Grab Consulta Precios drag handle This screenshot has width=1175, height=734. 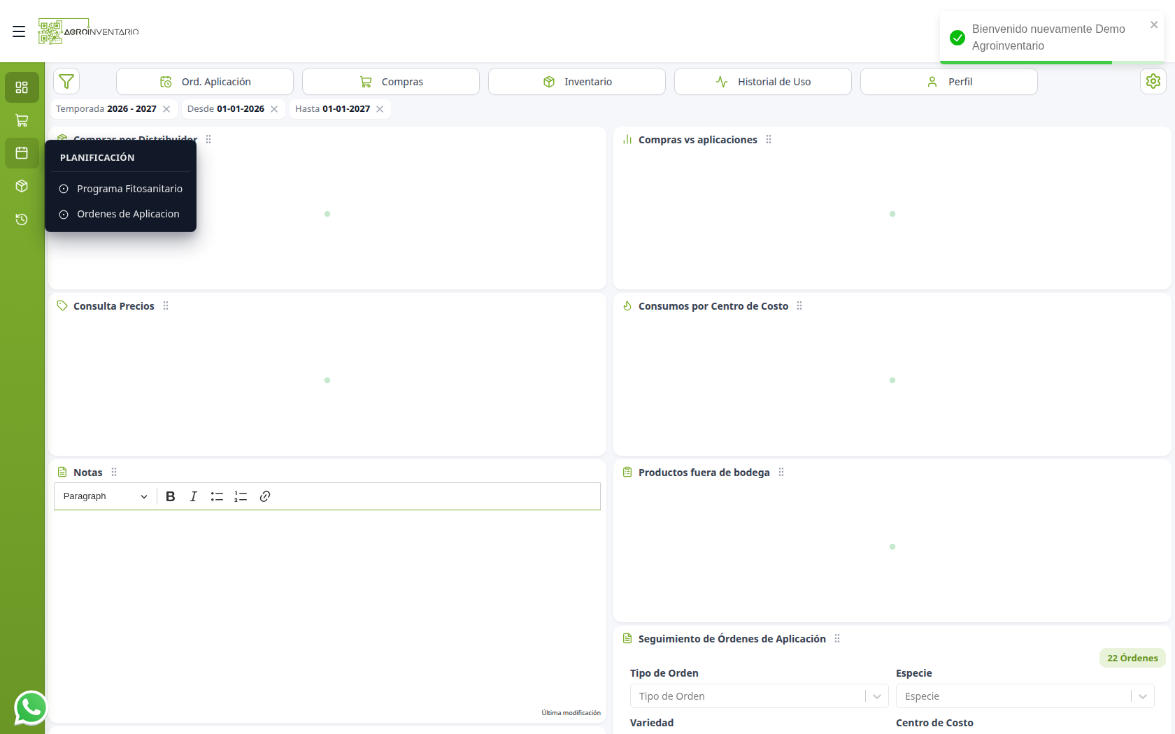166,306
